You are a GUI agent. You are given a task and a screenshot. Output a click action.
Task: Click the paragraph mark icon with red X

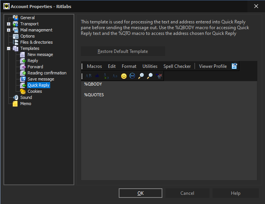pyautogui.click(x=159, y=76)
